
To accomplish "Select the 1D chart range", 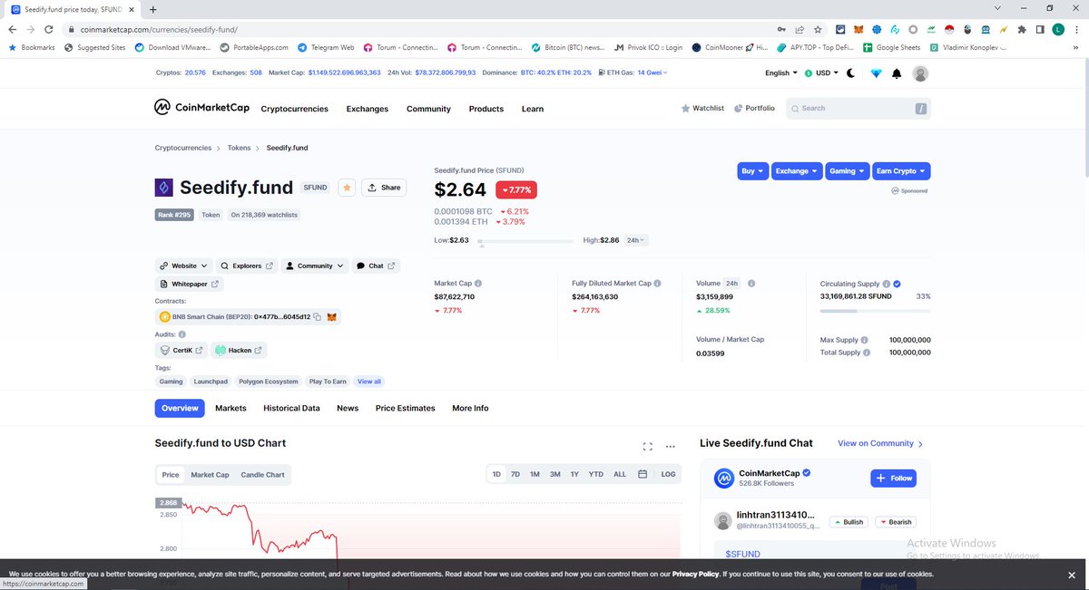I will [497, 474].
